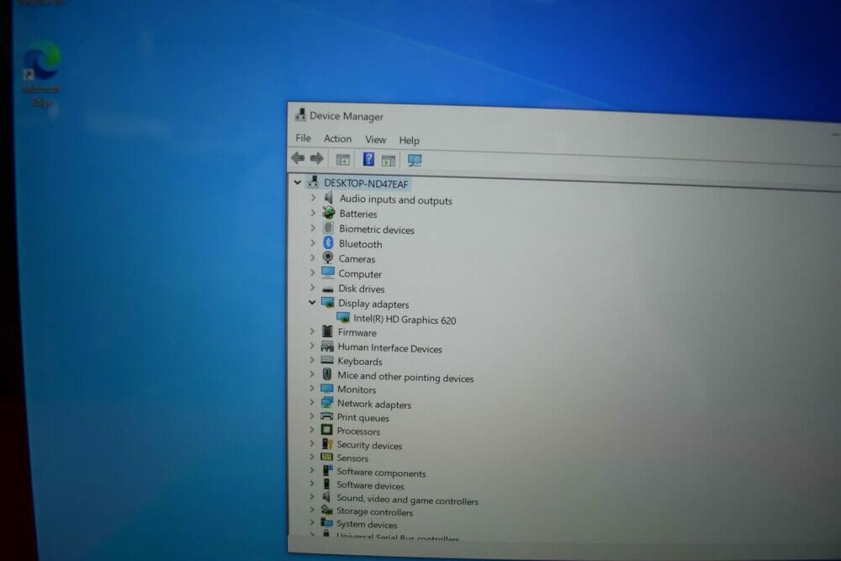This screenshot has width=841, height=561.
Task: Select the 'Firmware' label
Action: point(357,332)
